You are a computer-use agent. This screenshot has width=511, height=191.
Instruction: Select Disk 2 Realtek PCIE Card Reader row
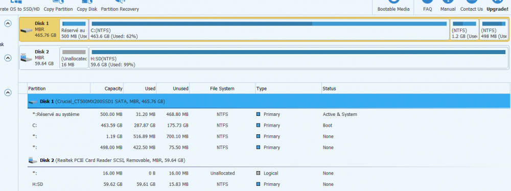(x=269, y=160)
